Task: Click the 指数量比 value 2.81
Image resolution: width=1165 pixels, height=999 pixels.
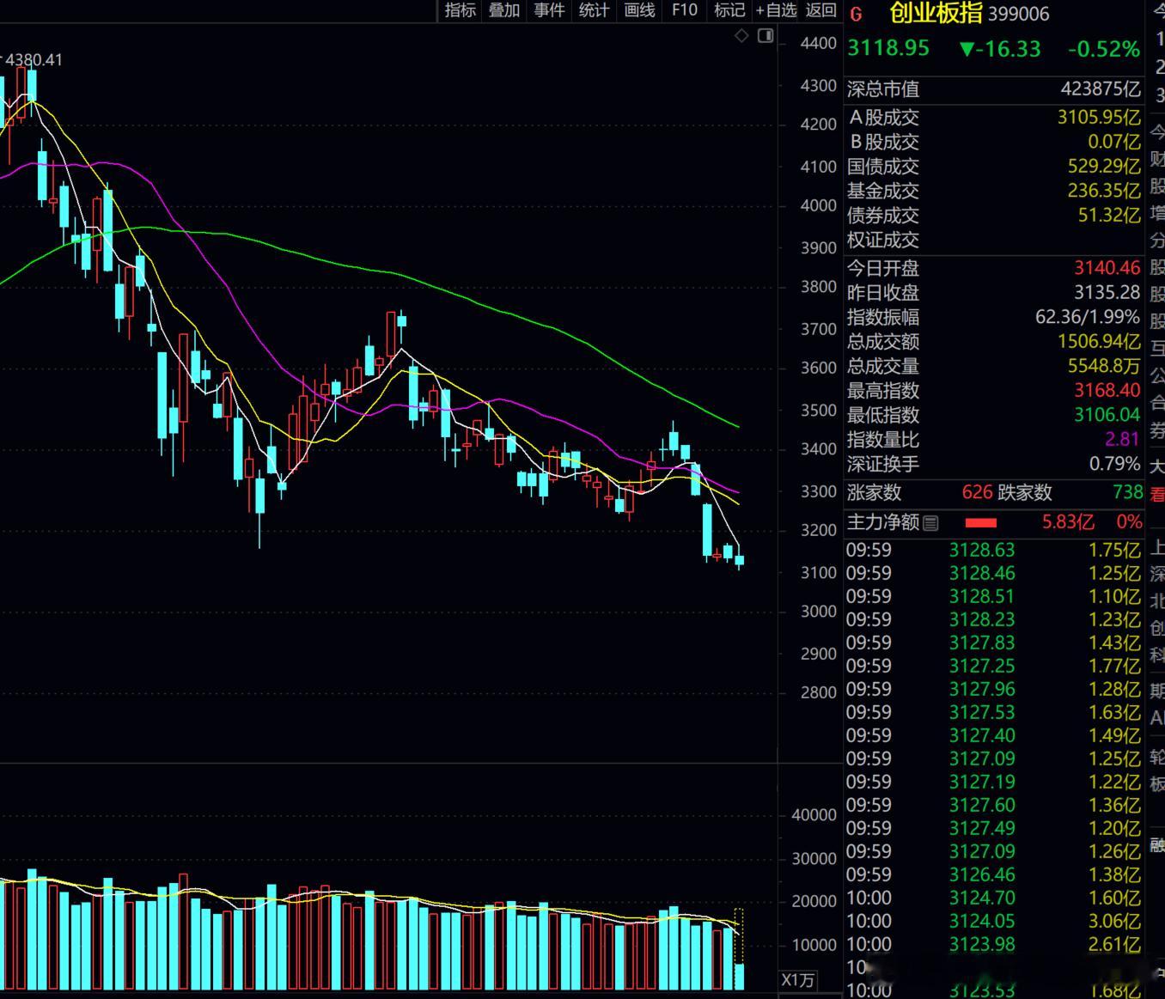Action: [x=1123, y=439]
